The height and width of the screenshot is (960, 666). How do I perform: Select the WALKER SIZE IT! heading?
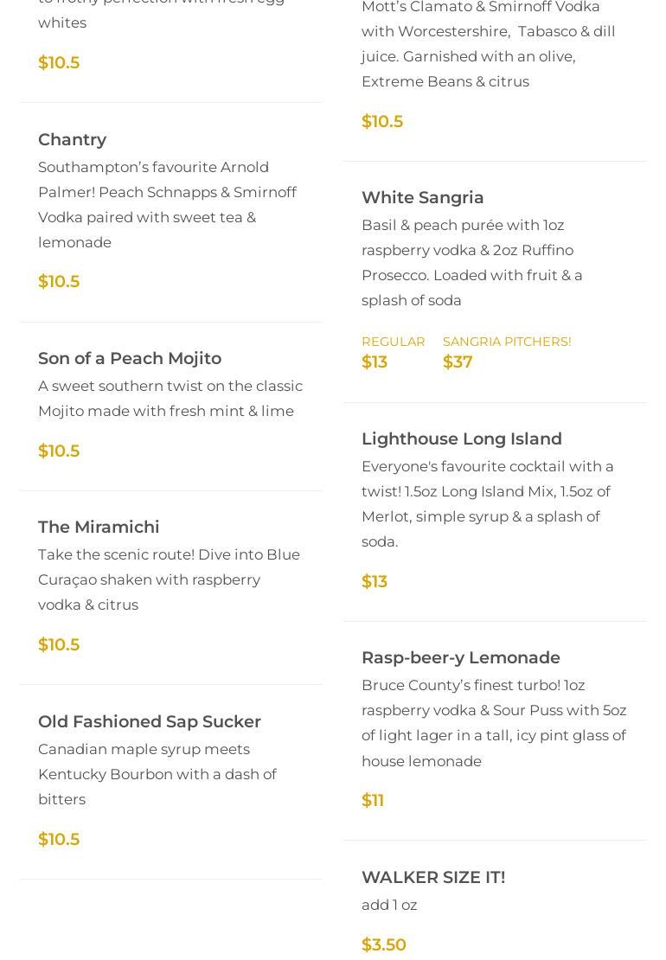(x=432, y=877)
